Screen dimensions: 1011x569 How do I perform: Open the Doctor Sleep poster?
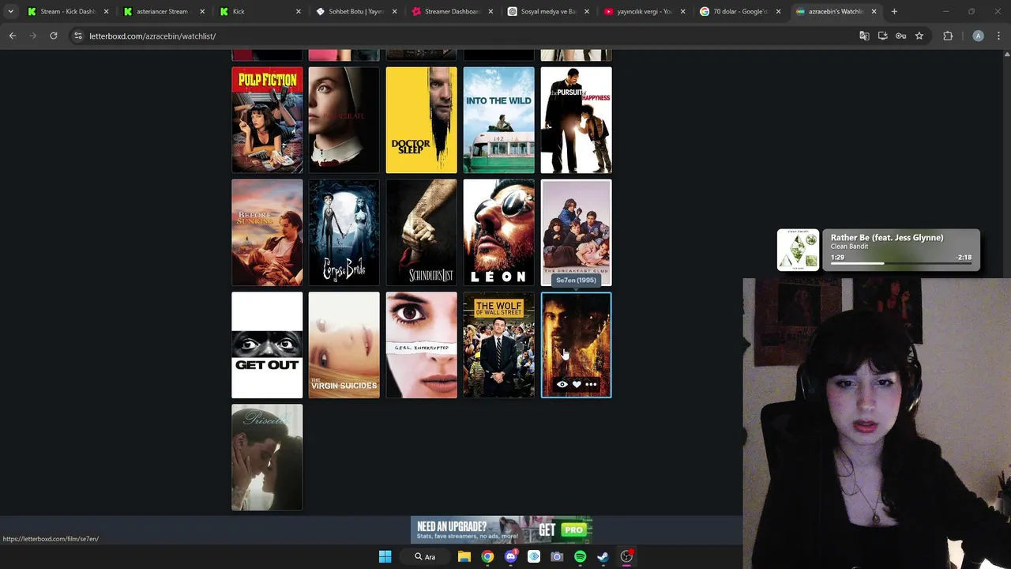(422, 120)
